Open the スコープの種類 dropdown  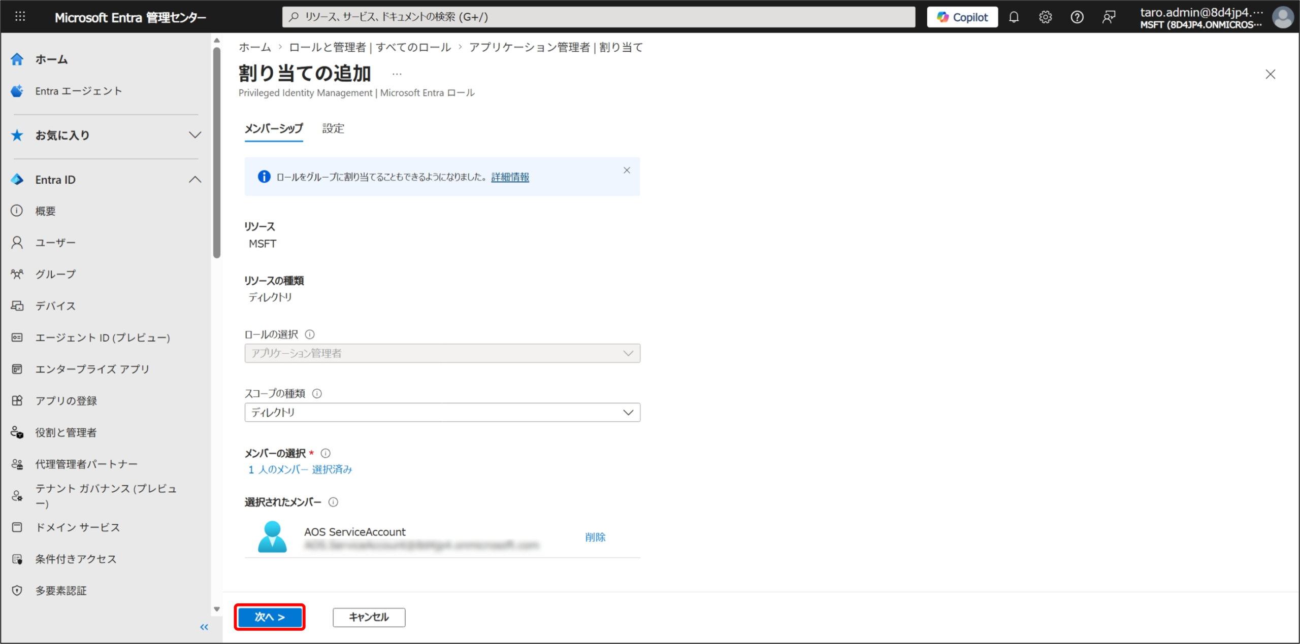[442, 413]
